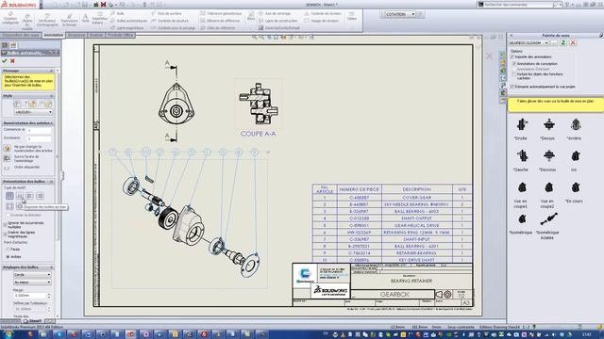Select the Ligne magnétique tool
The height and width of the screenshot is (339, 604).
(127, 28)
